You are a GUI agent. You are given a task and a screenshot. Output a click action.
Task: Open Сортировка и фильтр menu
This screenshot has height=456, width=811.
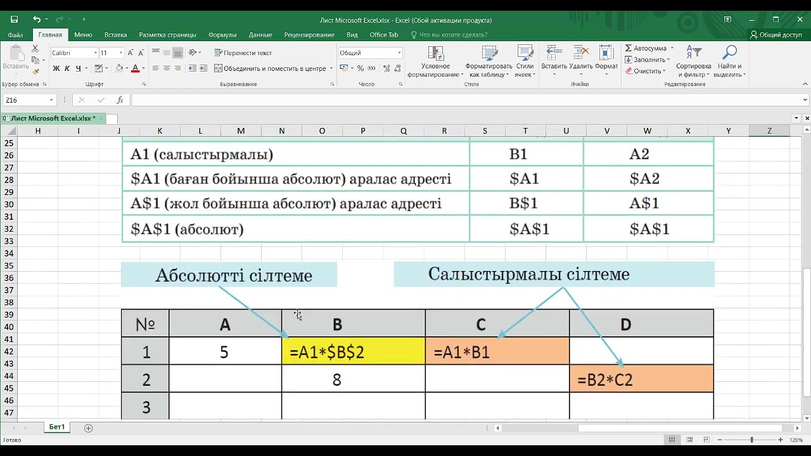(694, 61)
